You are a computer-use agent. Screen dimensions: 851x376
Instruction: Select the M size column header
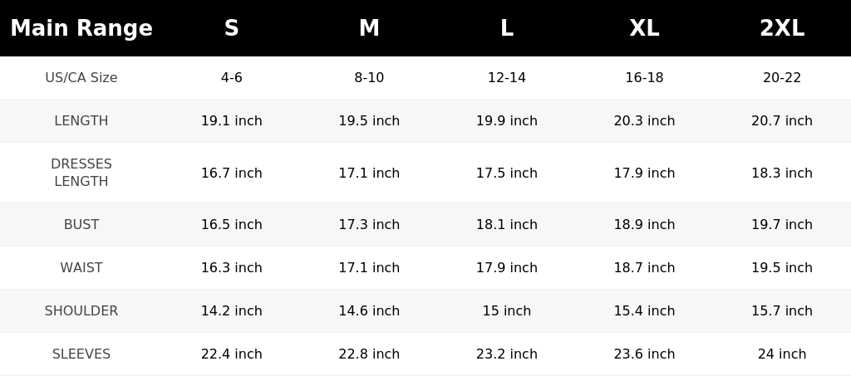click(369, 28)
